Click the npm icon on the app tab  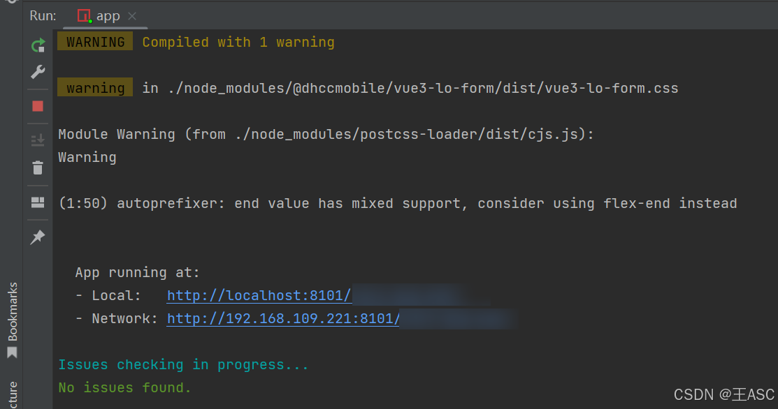click(84, 15)
